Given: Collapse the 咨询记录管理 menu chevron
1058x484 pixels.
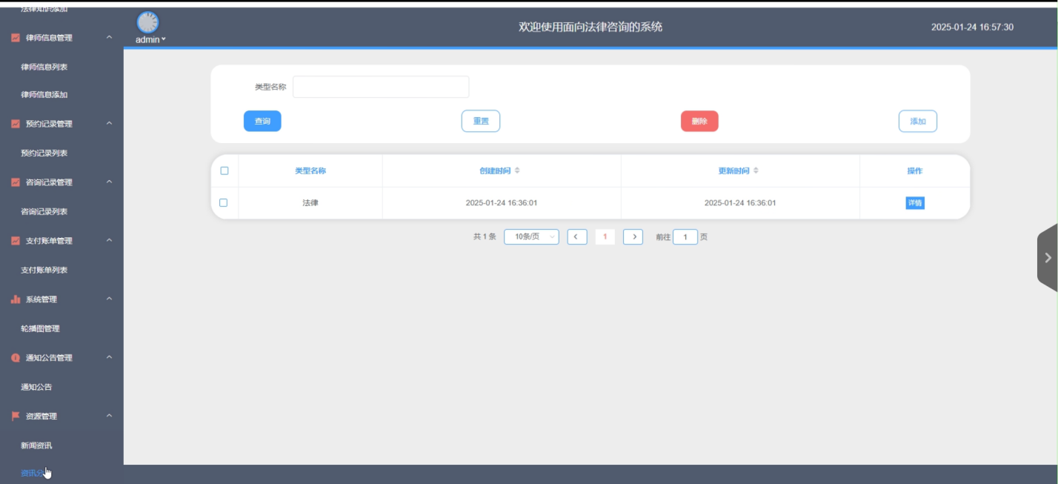Looking at the screenshot, I should coord(109,182).
